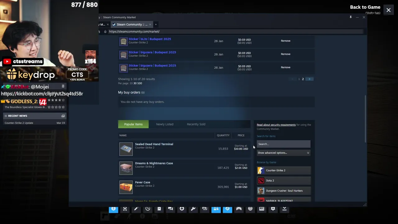Open Sticker | bLitz | Budapest 2025 link
398x224 pixels.
pyautogui.click(x=150, y=39)
